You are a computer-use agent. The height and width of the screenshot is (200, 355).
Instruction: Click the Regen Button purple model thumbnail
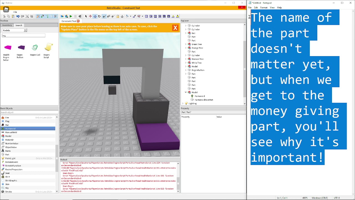click(21, 47)
